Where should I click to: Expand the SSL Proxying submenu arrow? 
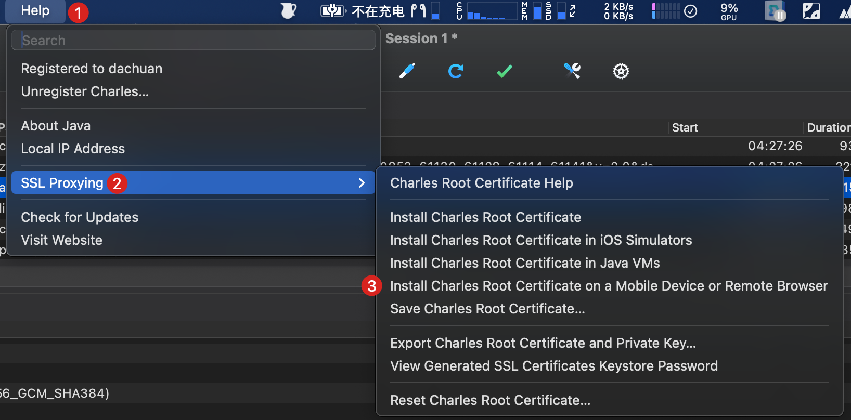coord(362,183)
